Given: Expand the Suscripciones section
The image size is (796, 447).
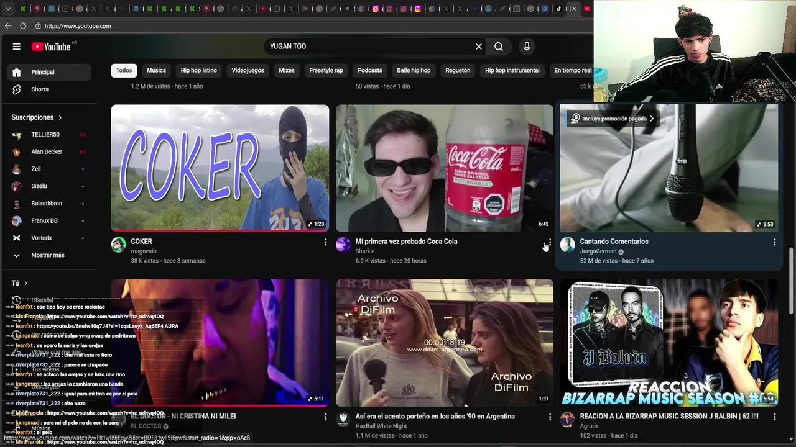Looking at the screenshot, I should tap(37, 117).
